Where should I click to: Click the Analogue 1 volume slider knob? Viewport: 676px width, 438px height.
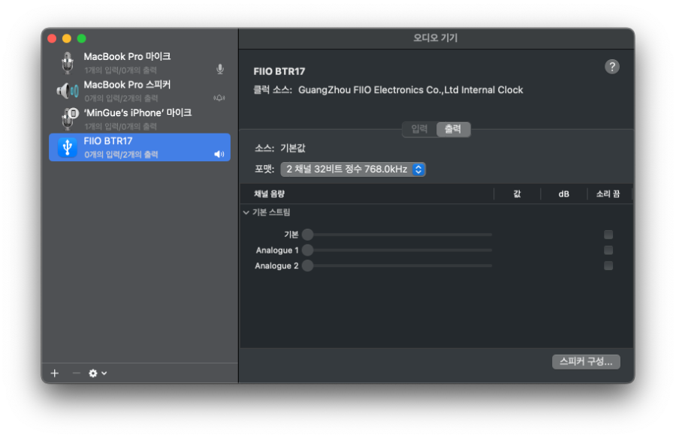(307, 250)
